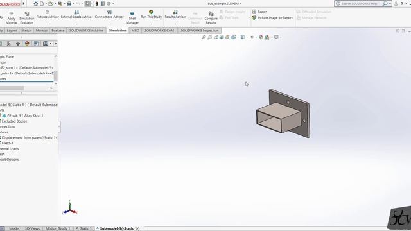
Task: Switch to the MBD tab
Action: (x=136, y=30)
